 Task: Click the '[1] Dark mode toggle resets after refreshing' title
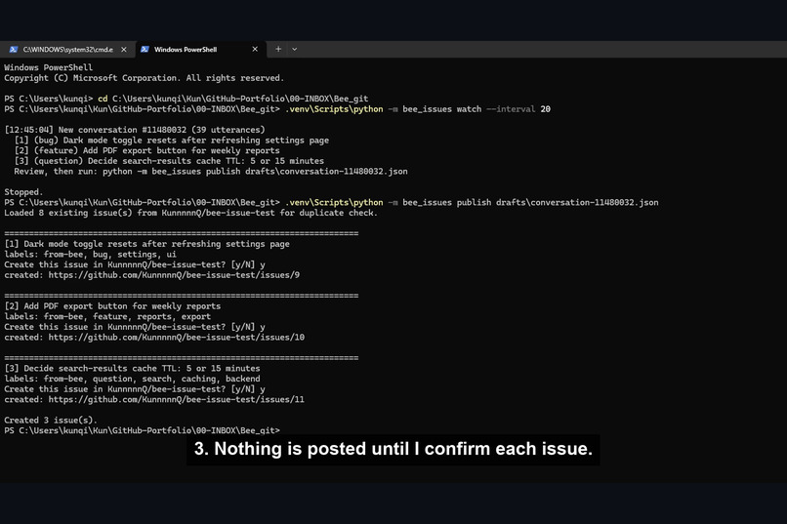147,244
